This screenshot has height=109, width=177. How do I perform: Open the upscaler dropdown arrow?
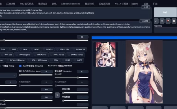tap(14, 75)
